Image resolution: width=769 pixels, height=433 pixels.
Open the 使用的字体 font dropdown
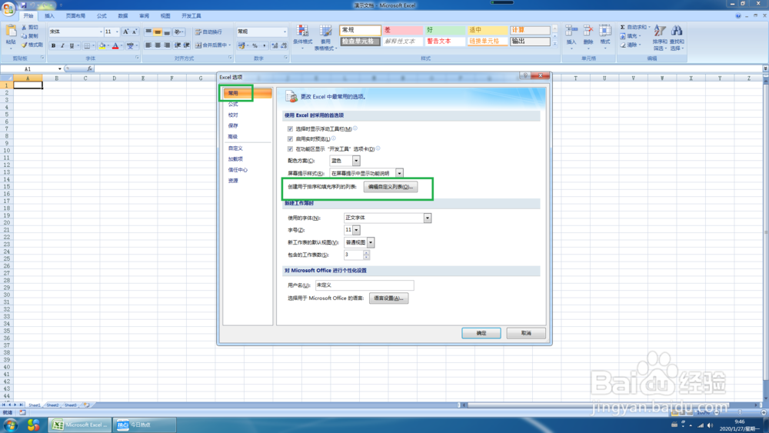click(427, 218)
